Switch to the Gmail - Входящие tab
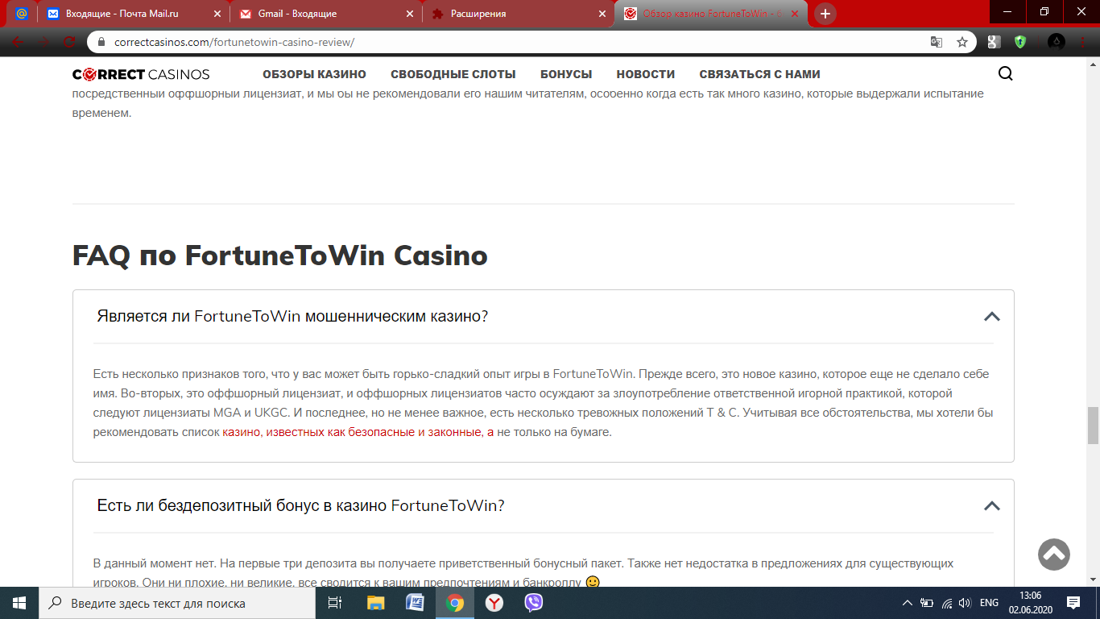The height and width of the screenshot is (619, 1100). coord(325,14)
